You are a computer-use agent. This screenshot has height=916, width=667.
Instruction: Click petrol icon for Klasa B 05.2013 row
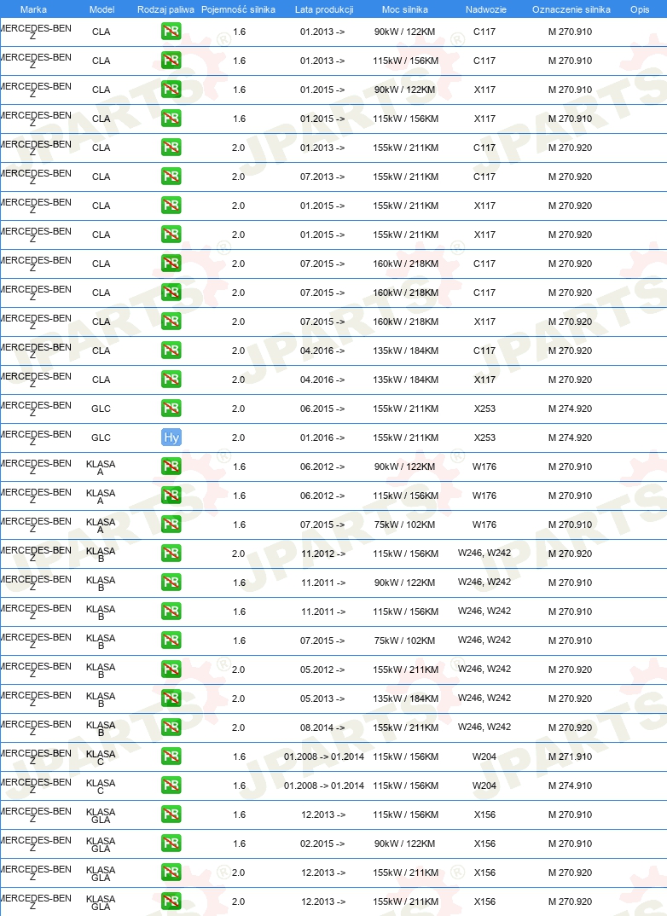click(x=171, y=699)
